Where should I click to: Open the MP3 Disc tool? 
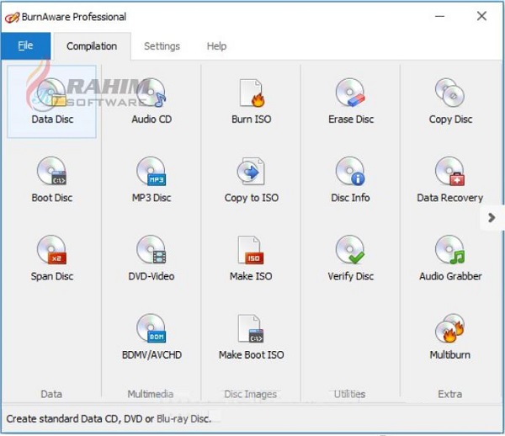pos(151,179)
